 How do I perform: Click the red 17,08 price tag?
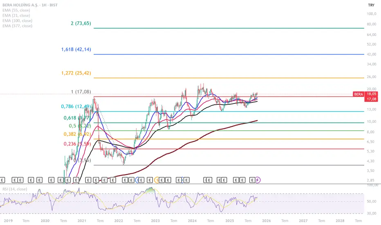point(372,99)
